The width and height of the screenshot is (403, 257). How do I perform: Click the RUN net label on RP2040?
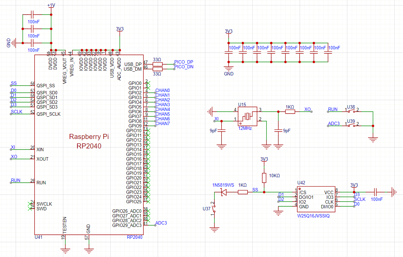pyautogui.click(x=16, y=181)
